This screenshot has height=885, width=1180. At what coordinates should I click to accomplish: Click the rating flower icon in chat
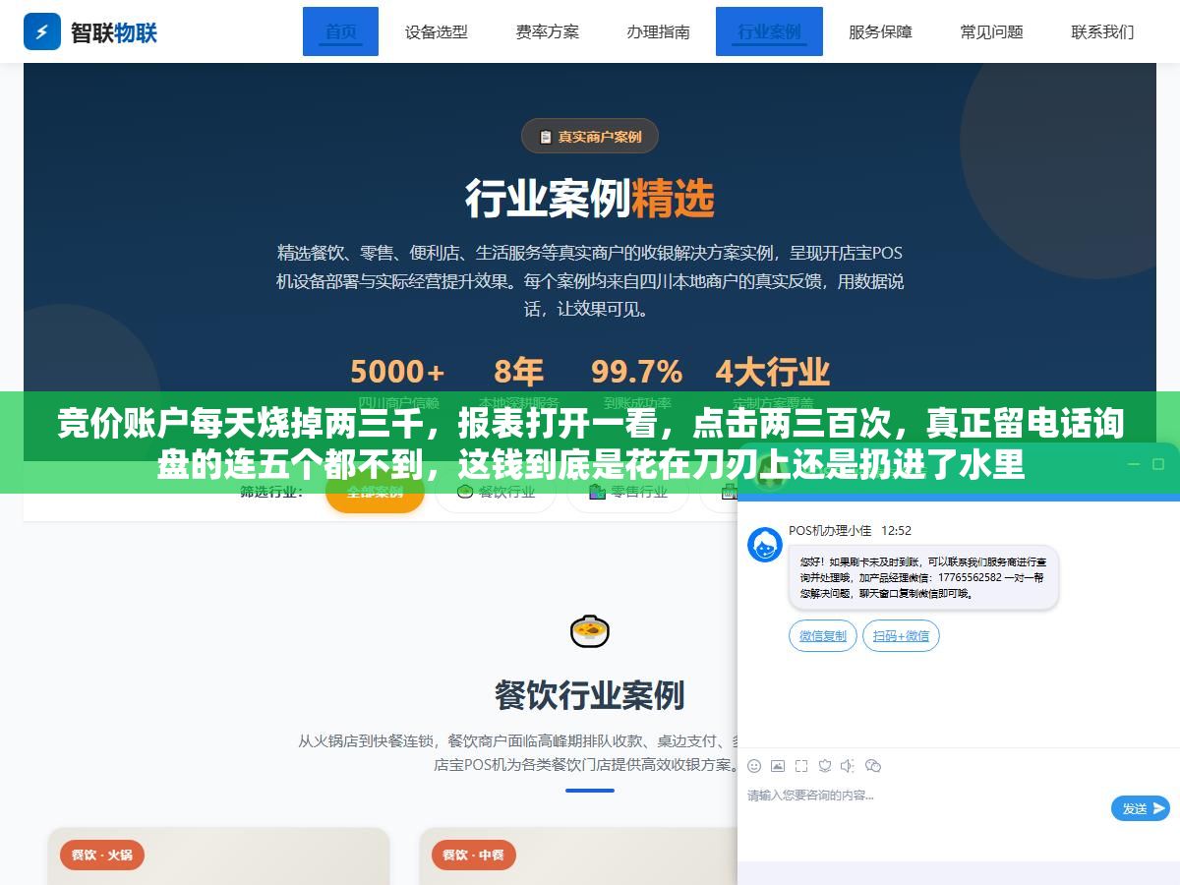[x=825, y=765]
